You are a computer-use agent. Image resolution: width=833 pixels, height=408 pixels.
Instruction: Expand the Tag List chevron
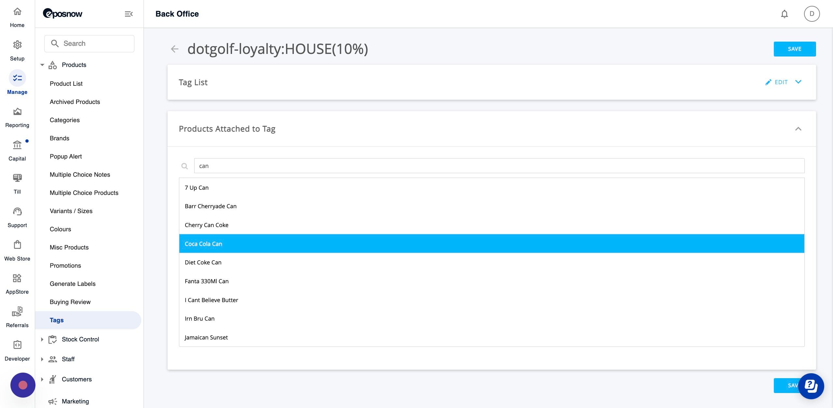(798, 82)
